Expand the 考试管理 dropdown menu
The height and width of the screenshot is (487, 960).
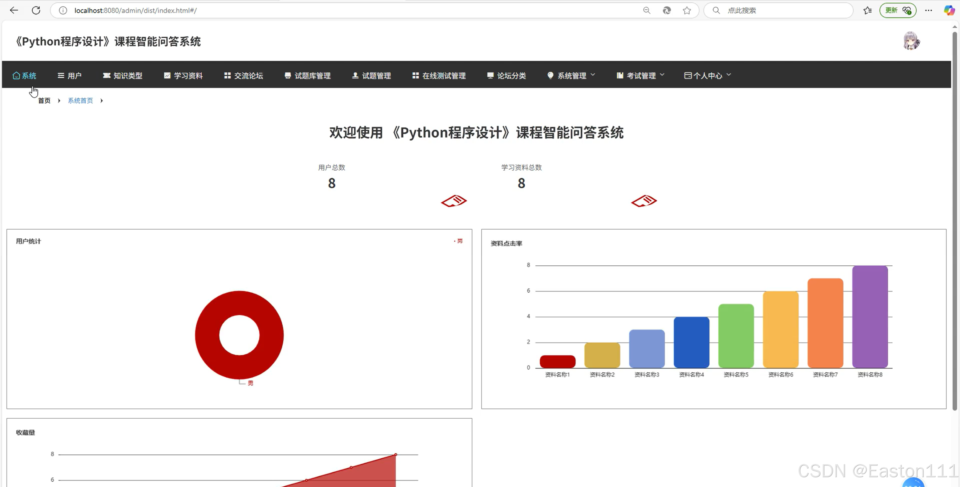(641, 76)
